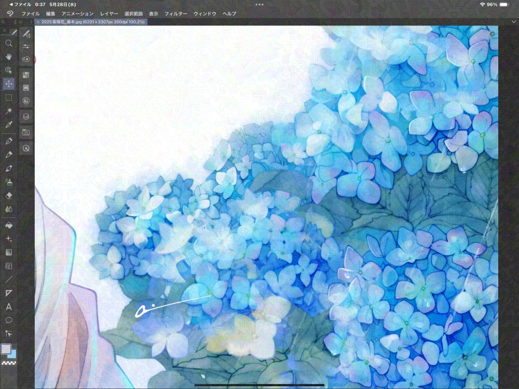Select the Gradient tool
The image size is (519, 389).
[x=9, y=253]
